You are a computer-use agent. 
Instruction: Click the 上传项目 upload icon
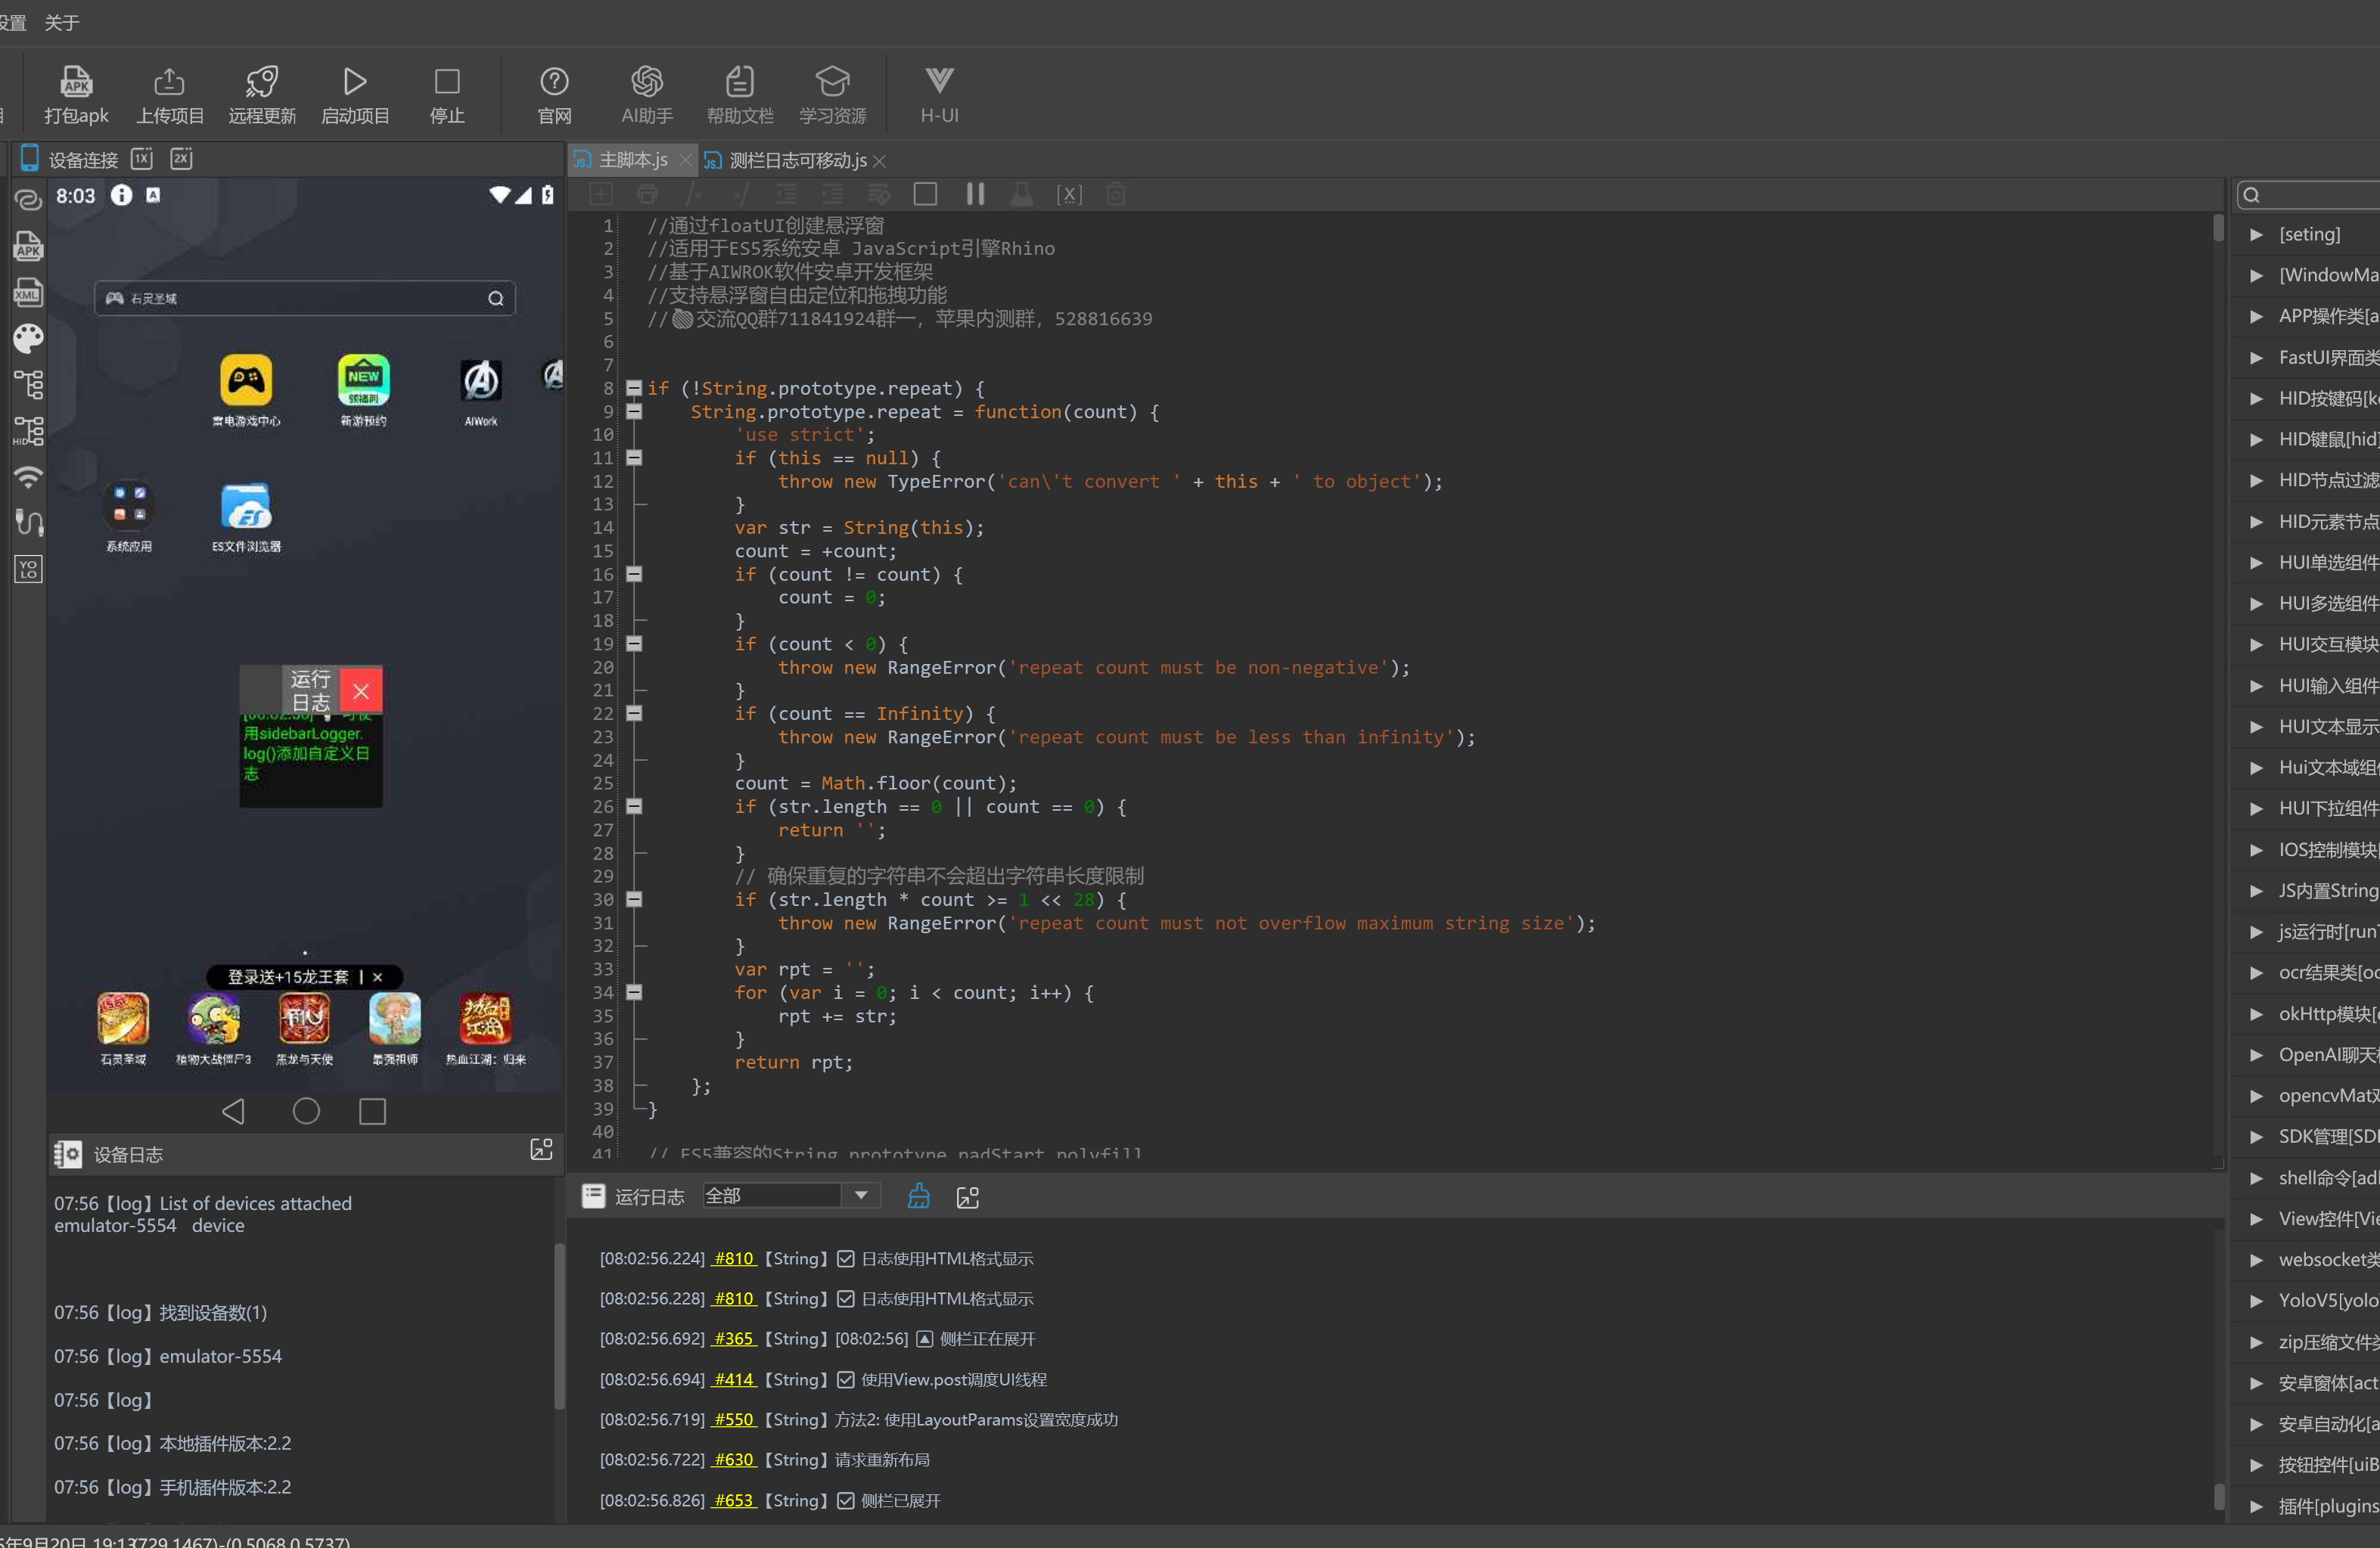click(x=169, y=82)
